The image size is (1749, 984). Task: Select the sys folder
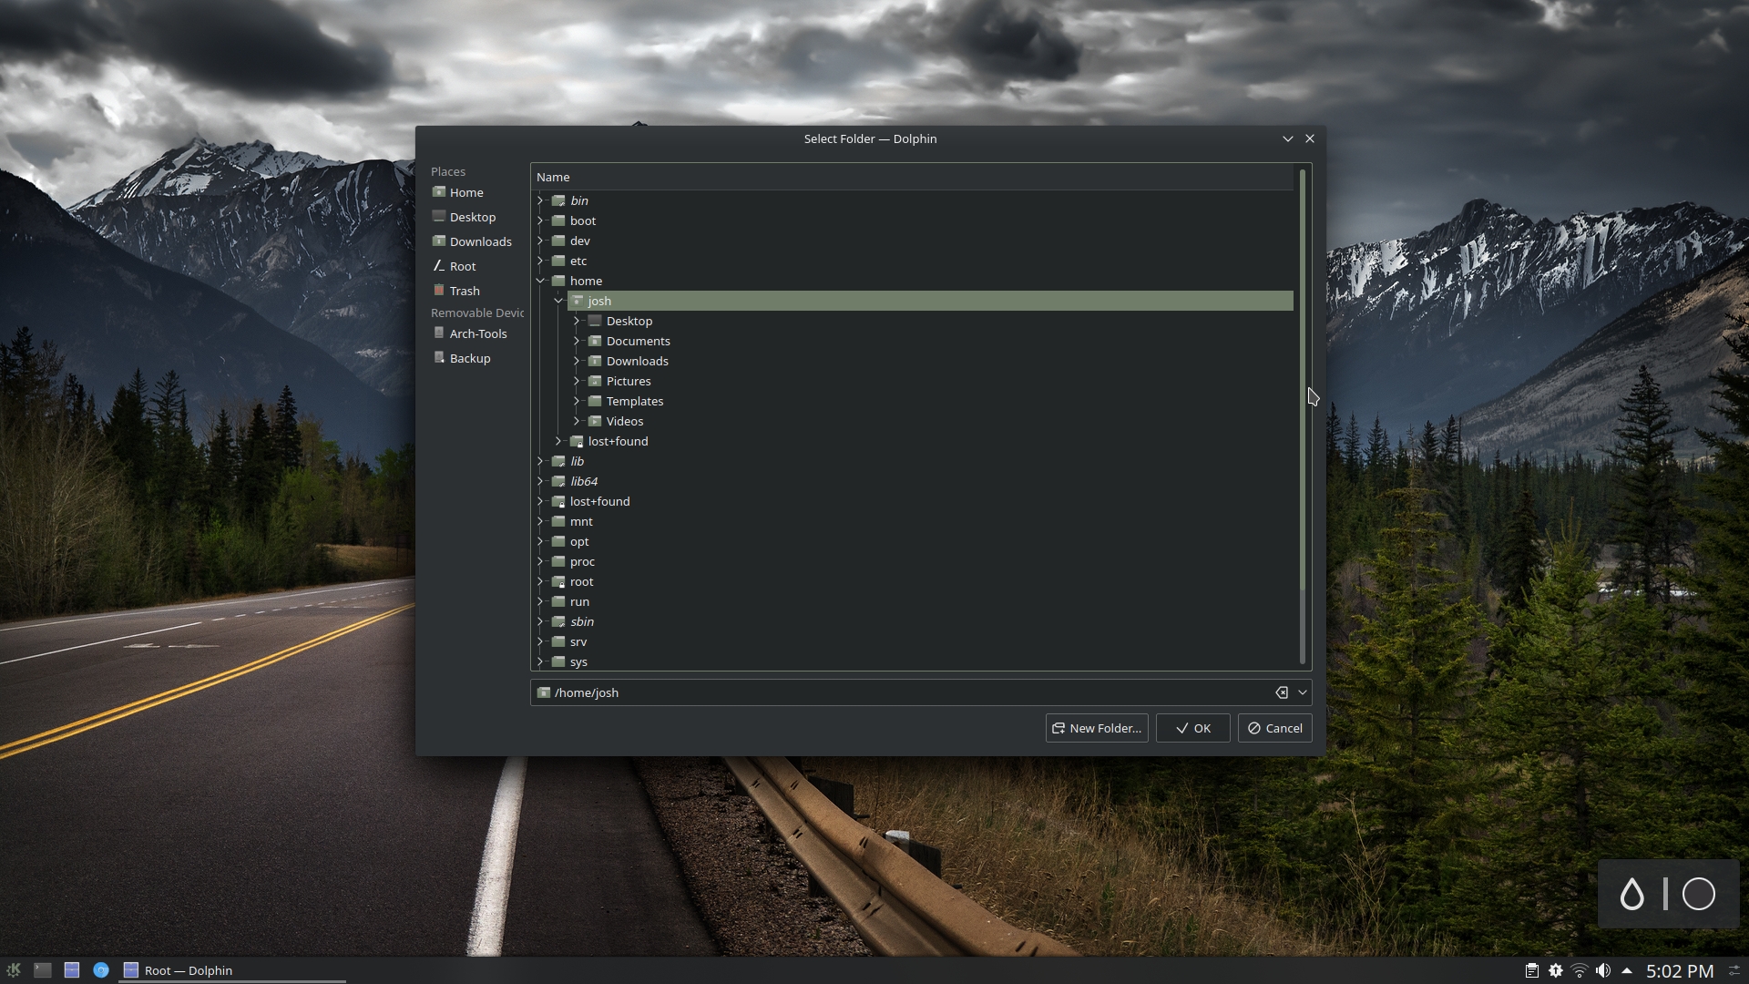tap(578, 661)
